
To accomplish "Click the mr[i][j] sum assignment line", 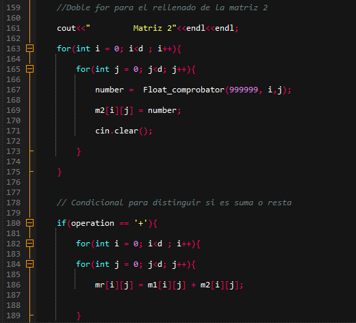I will 169,285.
